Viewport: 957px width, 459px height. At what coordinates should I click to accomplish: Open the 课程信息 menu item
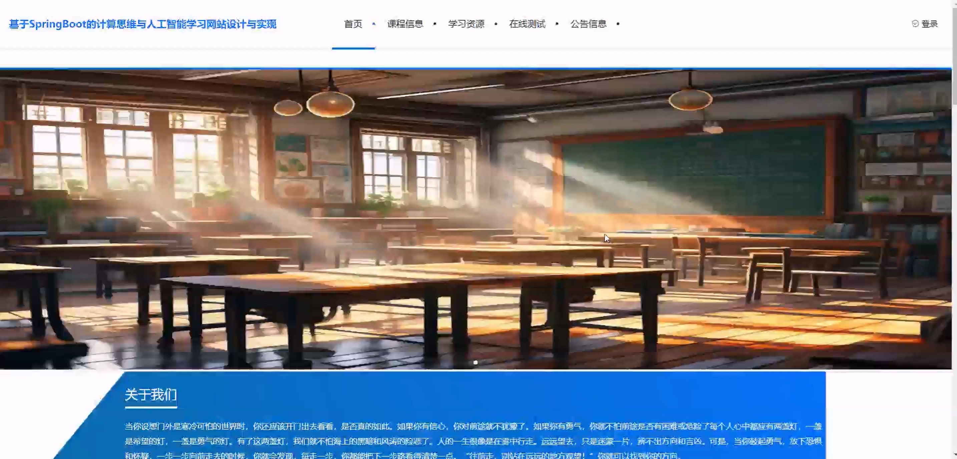click(x=405, y=24)
